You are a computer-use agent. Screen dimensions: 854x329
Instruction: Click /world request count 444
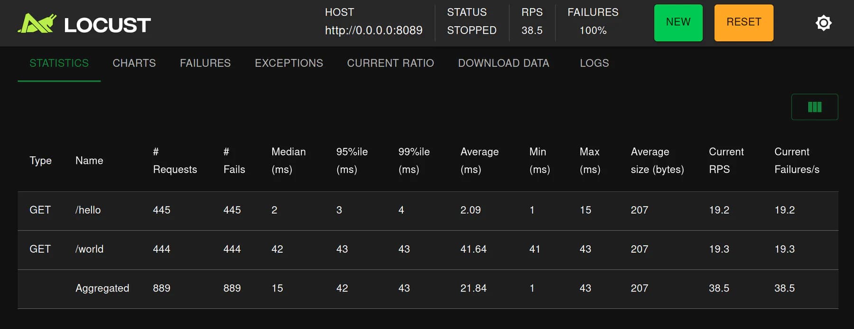pos(161,249)
